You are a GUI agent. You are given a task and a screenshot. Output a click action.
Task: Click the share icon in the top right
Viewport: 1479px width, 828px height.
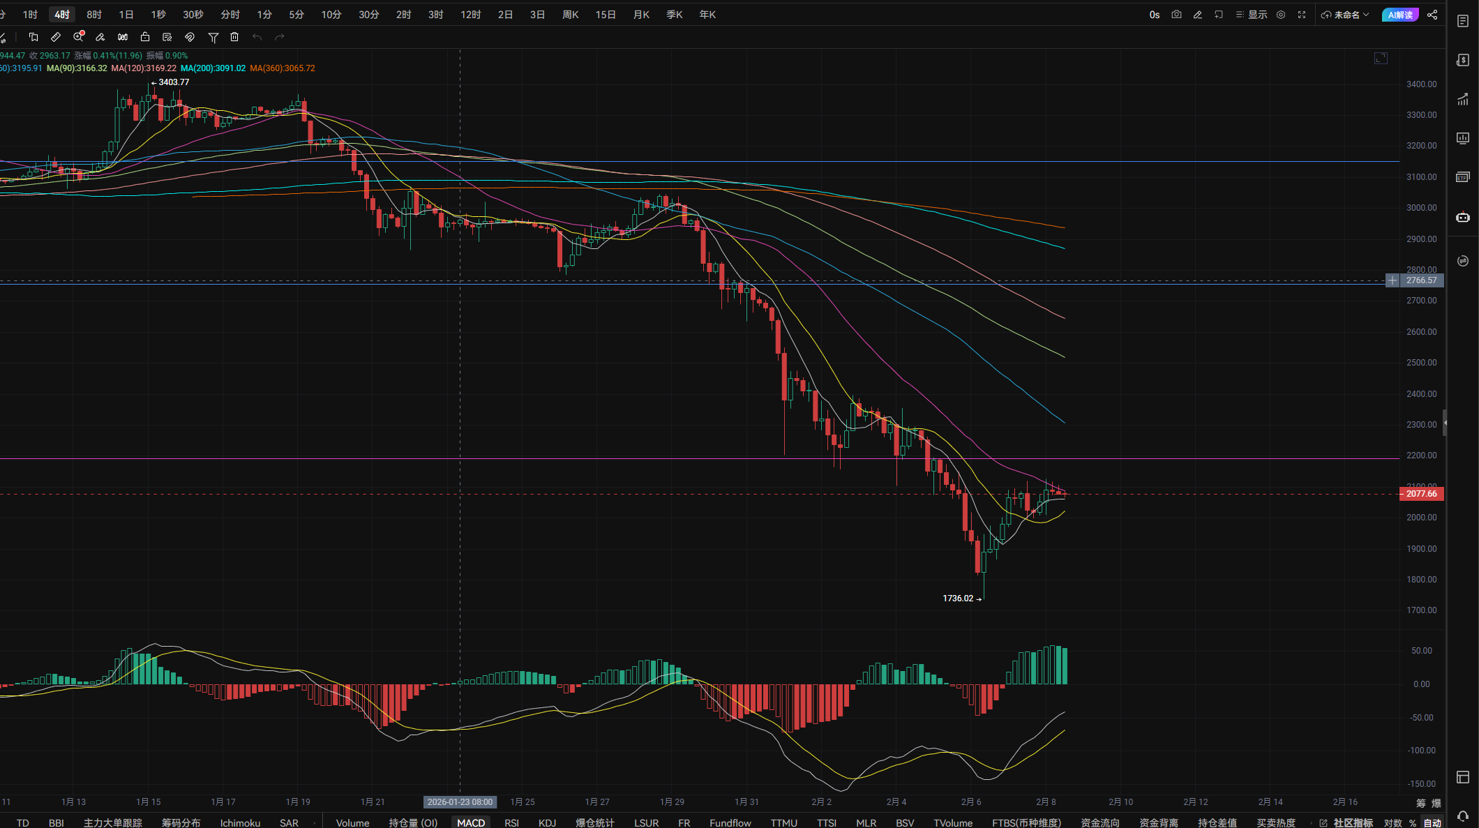coord(1432,15)
